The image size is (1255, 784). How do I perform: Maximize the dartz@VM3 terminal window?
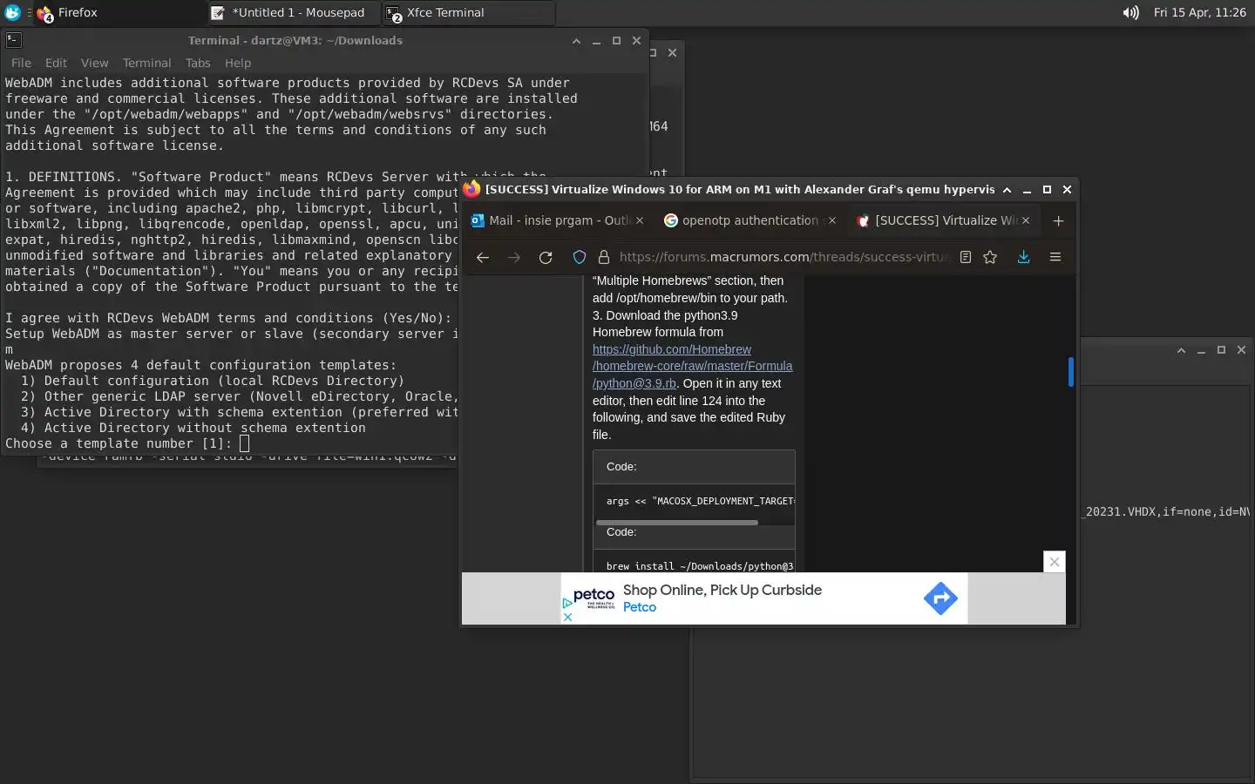pos(616,41)
